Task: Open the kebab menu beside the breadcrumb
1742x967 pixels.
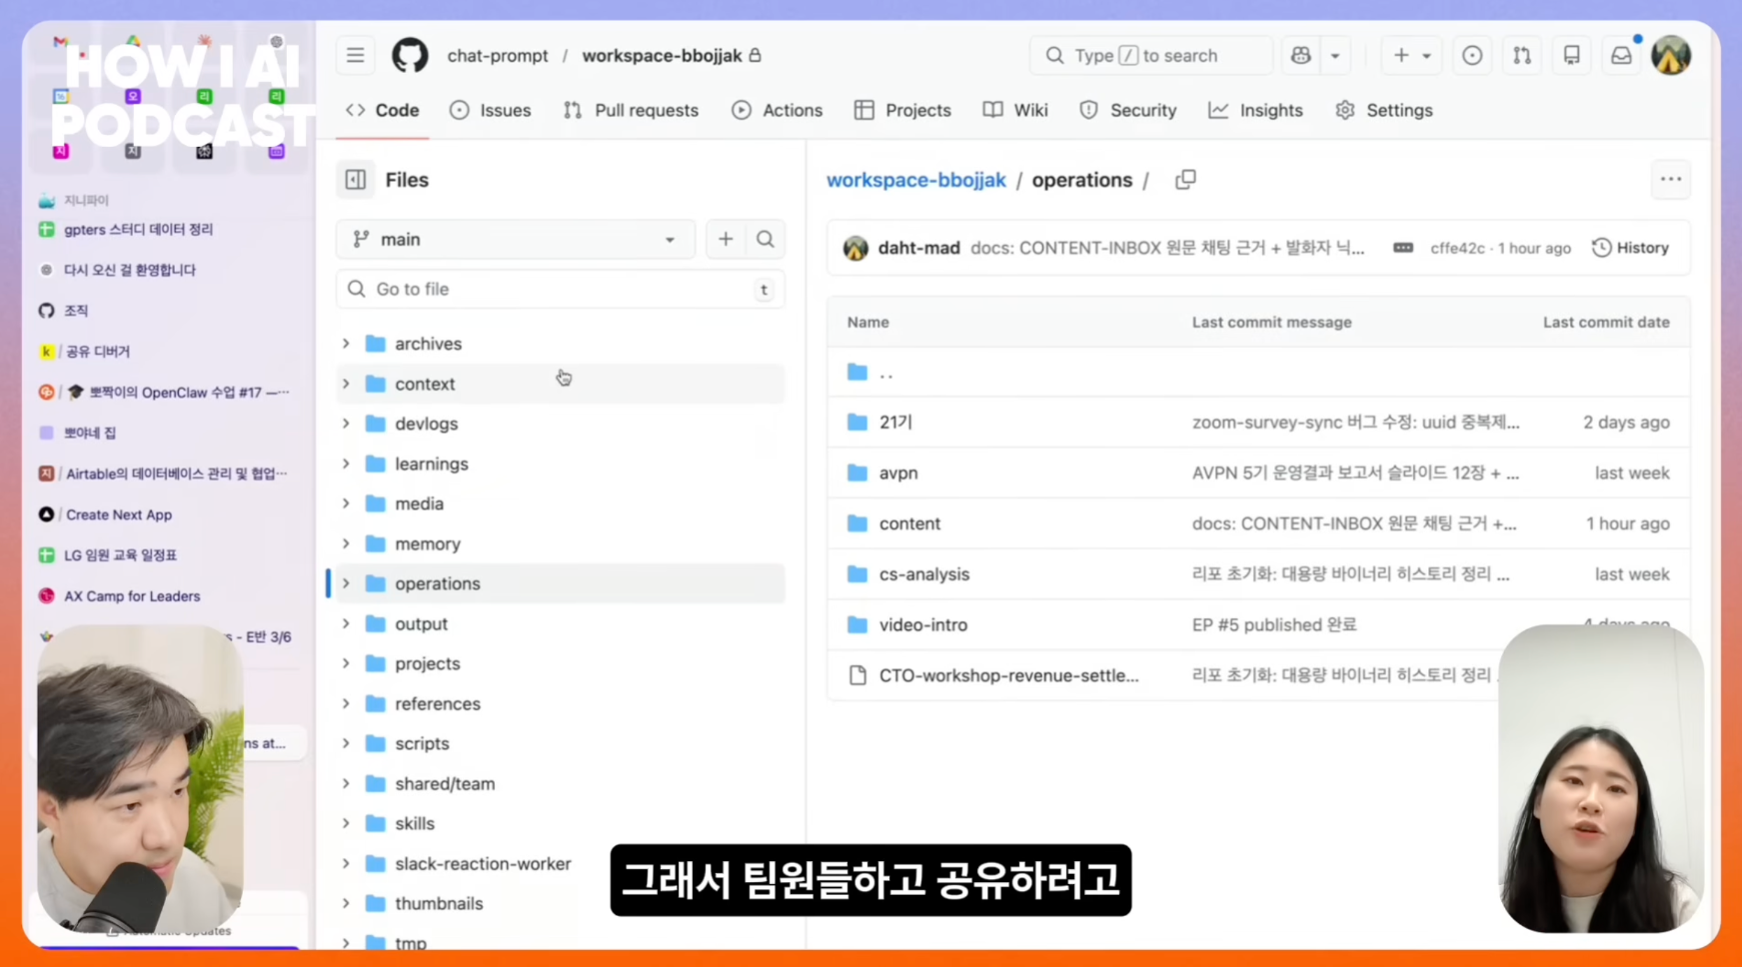Action: pos(1670,179)
